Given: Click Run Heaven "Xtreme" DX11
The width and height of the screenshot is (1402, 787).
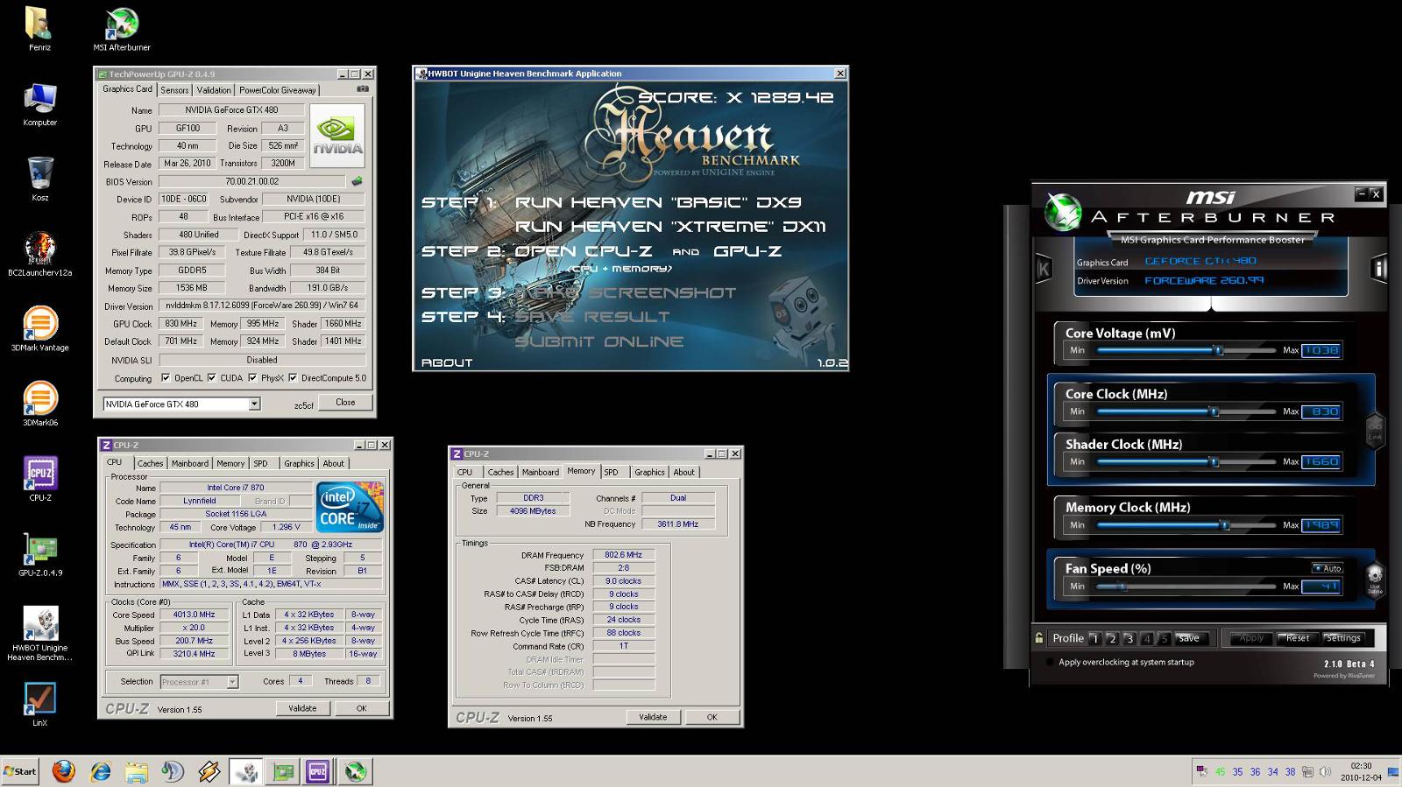Looking at the screenshot, I should click(x=670, y=227).
